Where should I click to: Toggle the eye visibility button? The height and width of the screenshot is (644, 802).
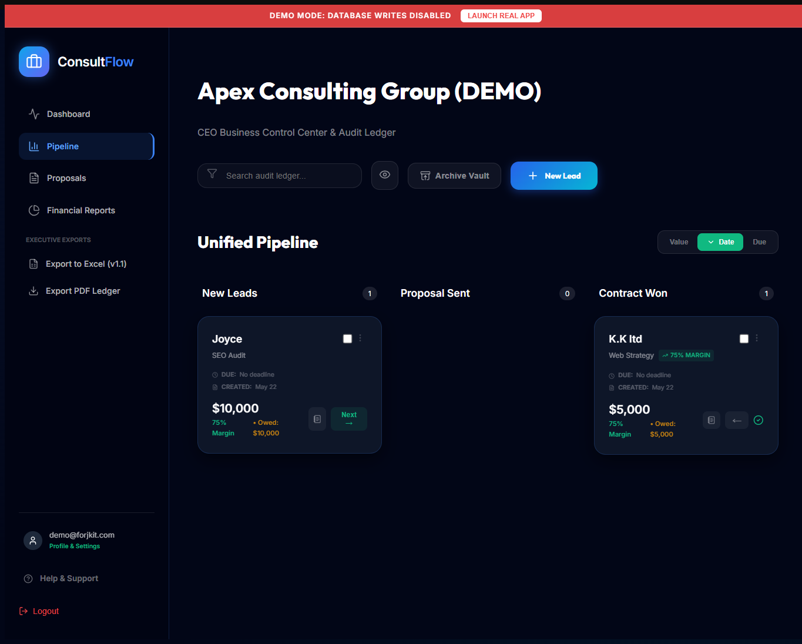pos(385,175)
